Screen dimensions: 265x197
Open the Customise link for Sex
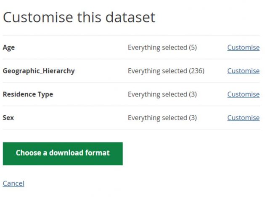pos(244,118)
